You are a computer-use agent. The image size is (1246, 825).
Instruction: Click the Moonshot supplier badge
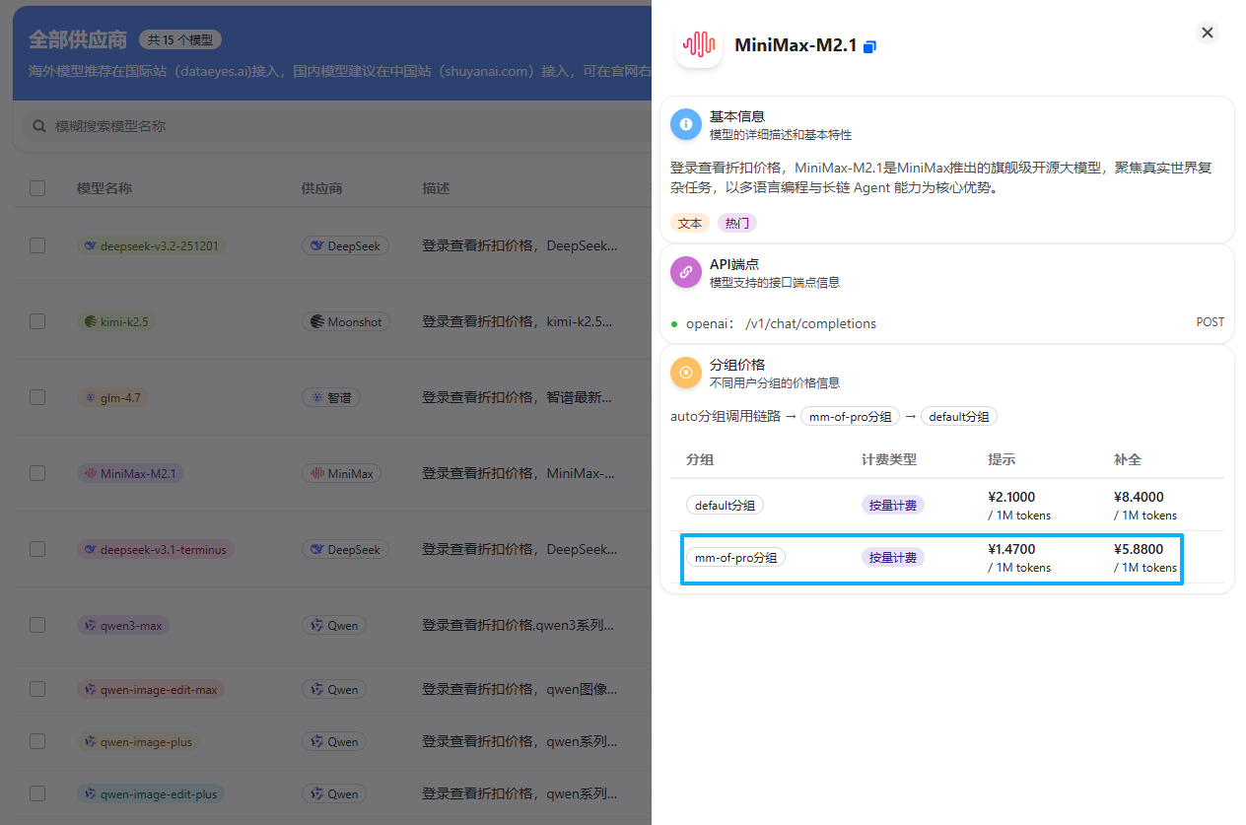346,321
